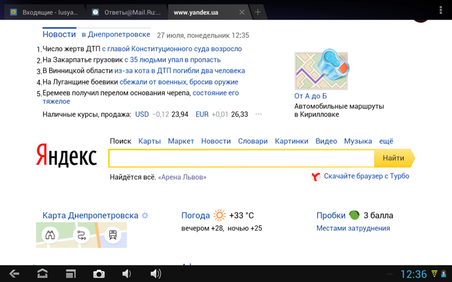Open map settings gear next to Карта Днепропетровска
Viewport: 452px width, 282px height.
[145, 215]
